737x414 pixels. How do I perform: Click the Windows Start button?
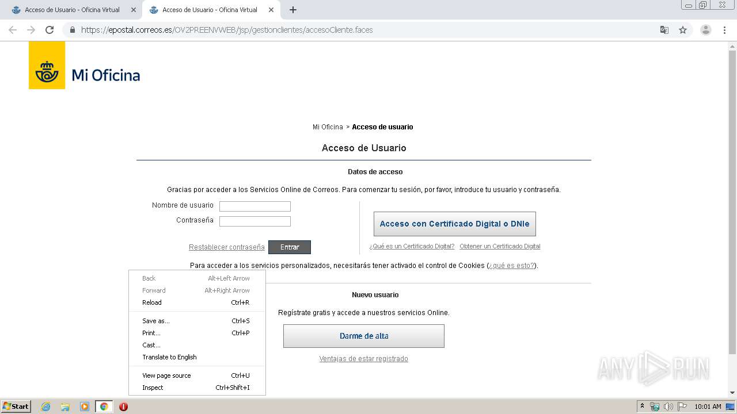(16, 407)
